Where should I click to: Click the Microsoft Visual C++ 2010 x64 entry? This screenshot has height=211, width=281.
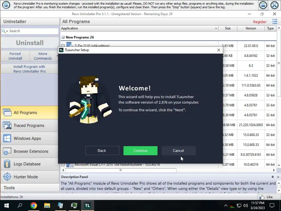[x=117, y=165]
